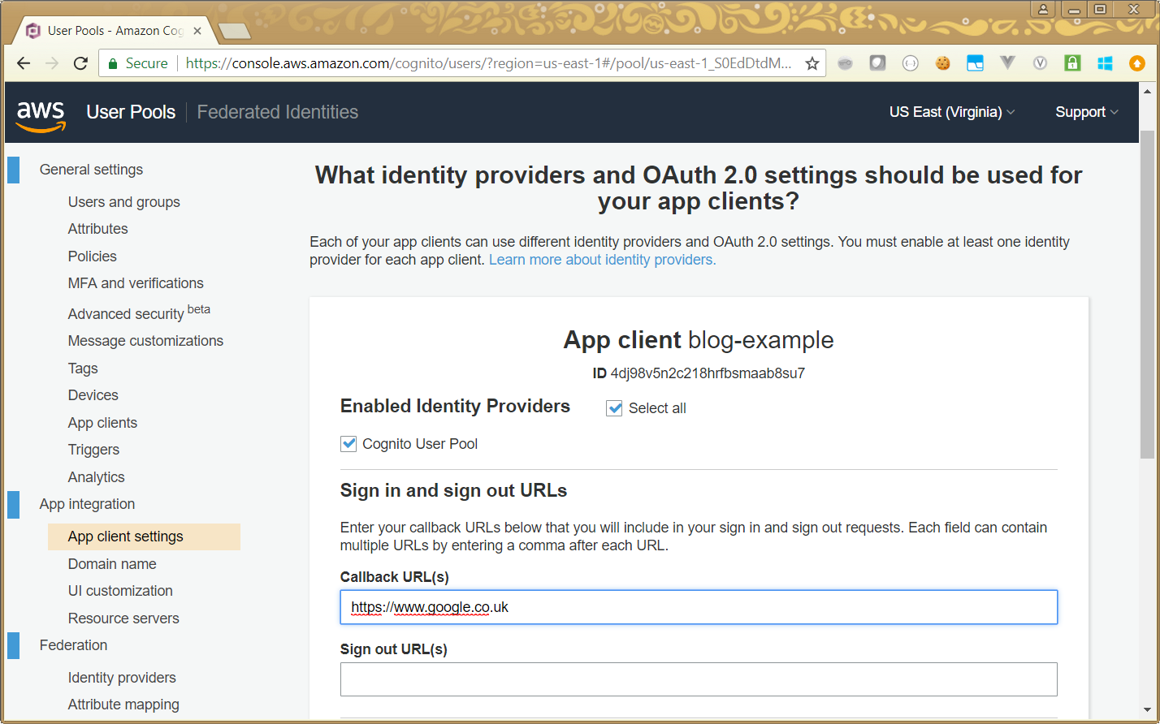Image resolution: width=1160 pixels, height=724 pixels.
Task: Toggle the Select all checkbox
Action: click(614, 408)
